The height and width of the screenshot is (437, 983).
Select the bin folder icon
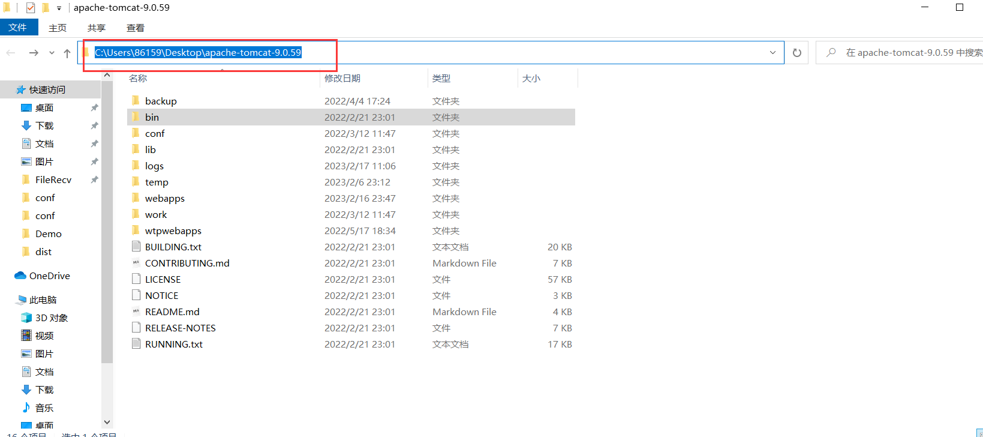click(x=136, y=117)
